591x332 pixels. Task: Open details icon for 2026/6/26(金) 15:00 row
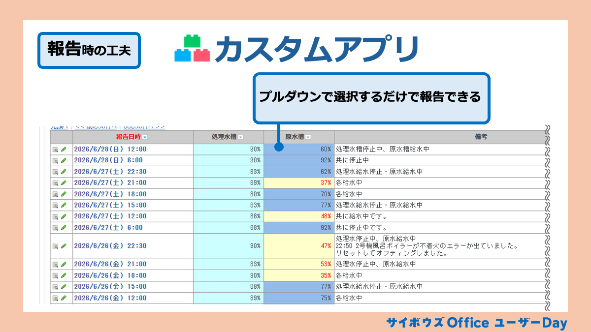point(56,287)
